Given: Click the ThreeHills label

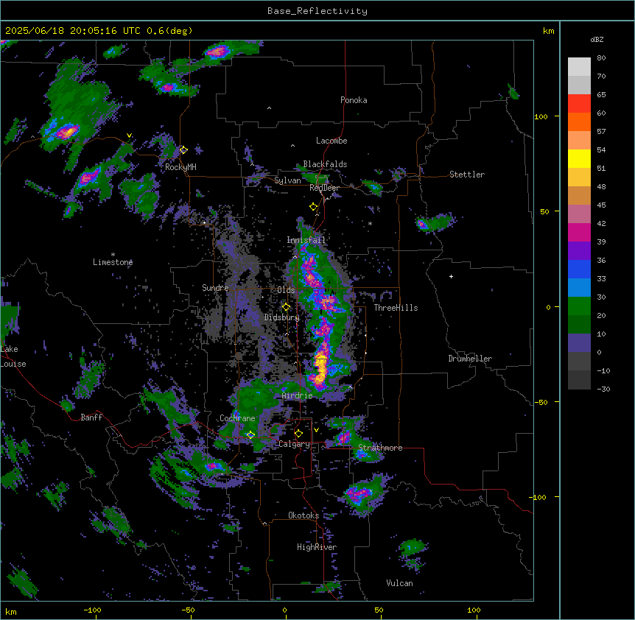Looking at the screenshot, I should coord(396,308).
